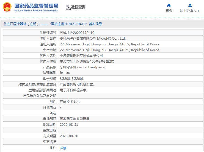Click the national emblem logo
204x152 pixels.
click(x=7, y=7)
